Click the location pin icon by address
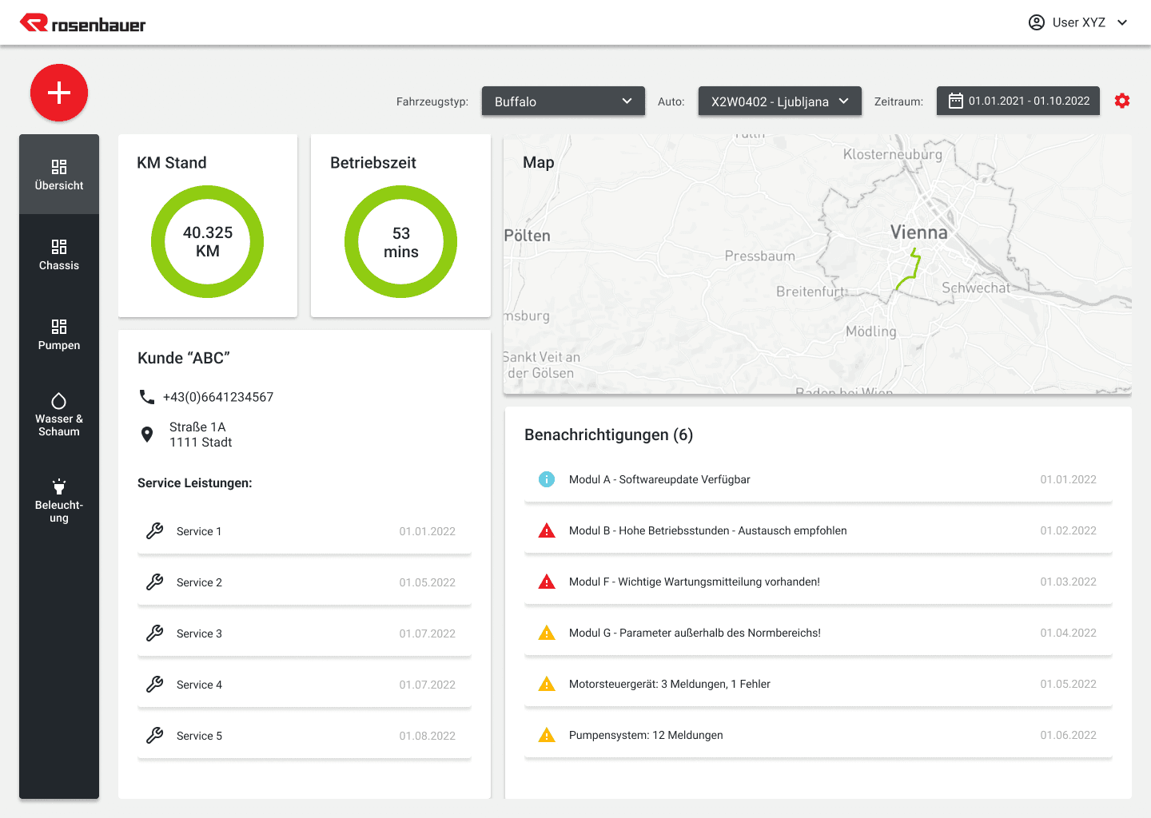Screen dimensions: 1151x818 tap(147, 435)
